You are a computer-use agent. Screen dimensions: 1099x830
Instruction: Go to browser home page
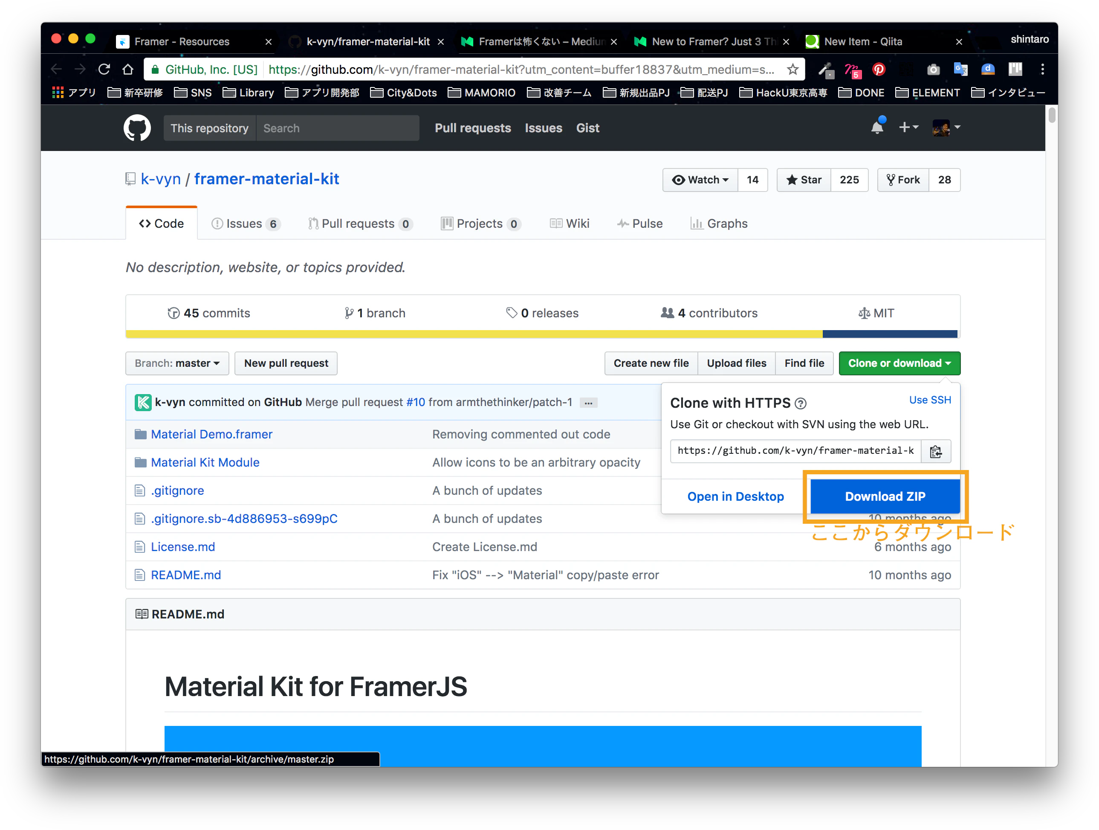coord(128,70)
